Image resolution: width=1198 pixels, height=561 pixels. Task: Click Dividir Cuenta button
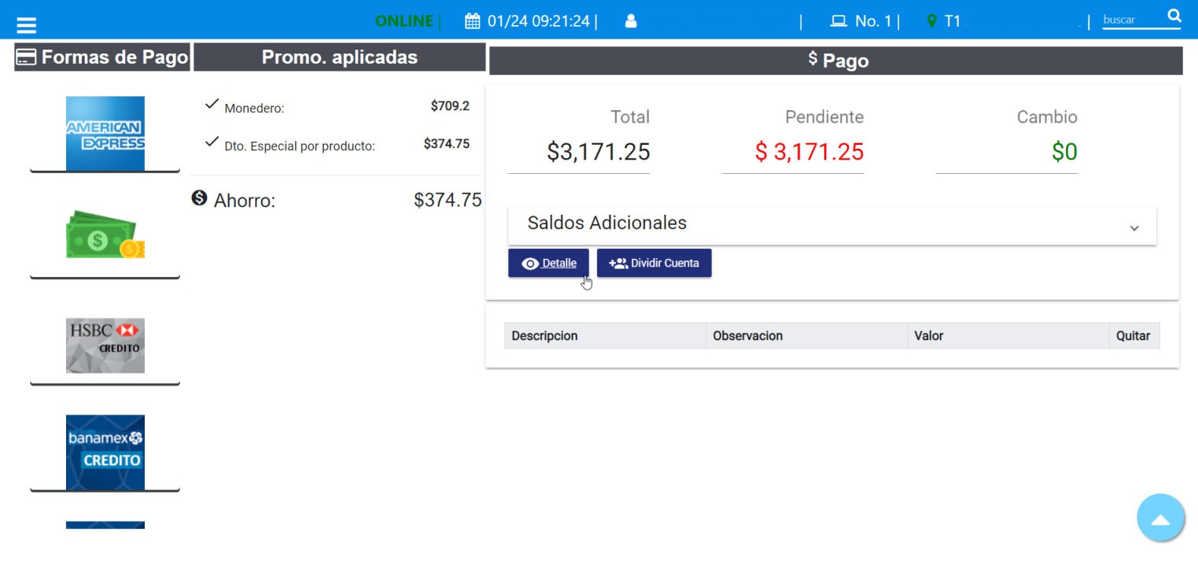coord(654,264)
